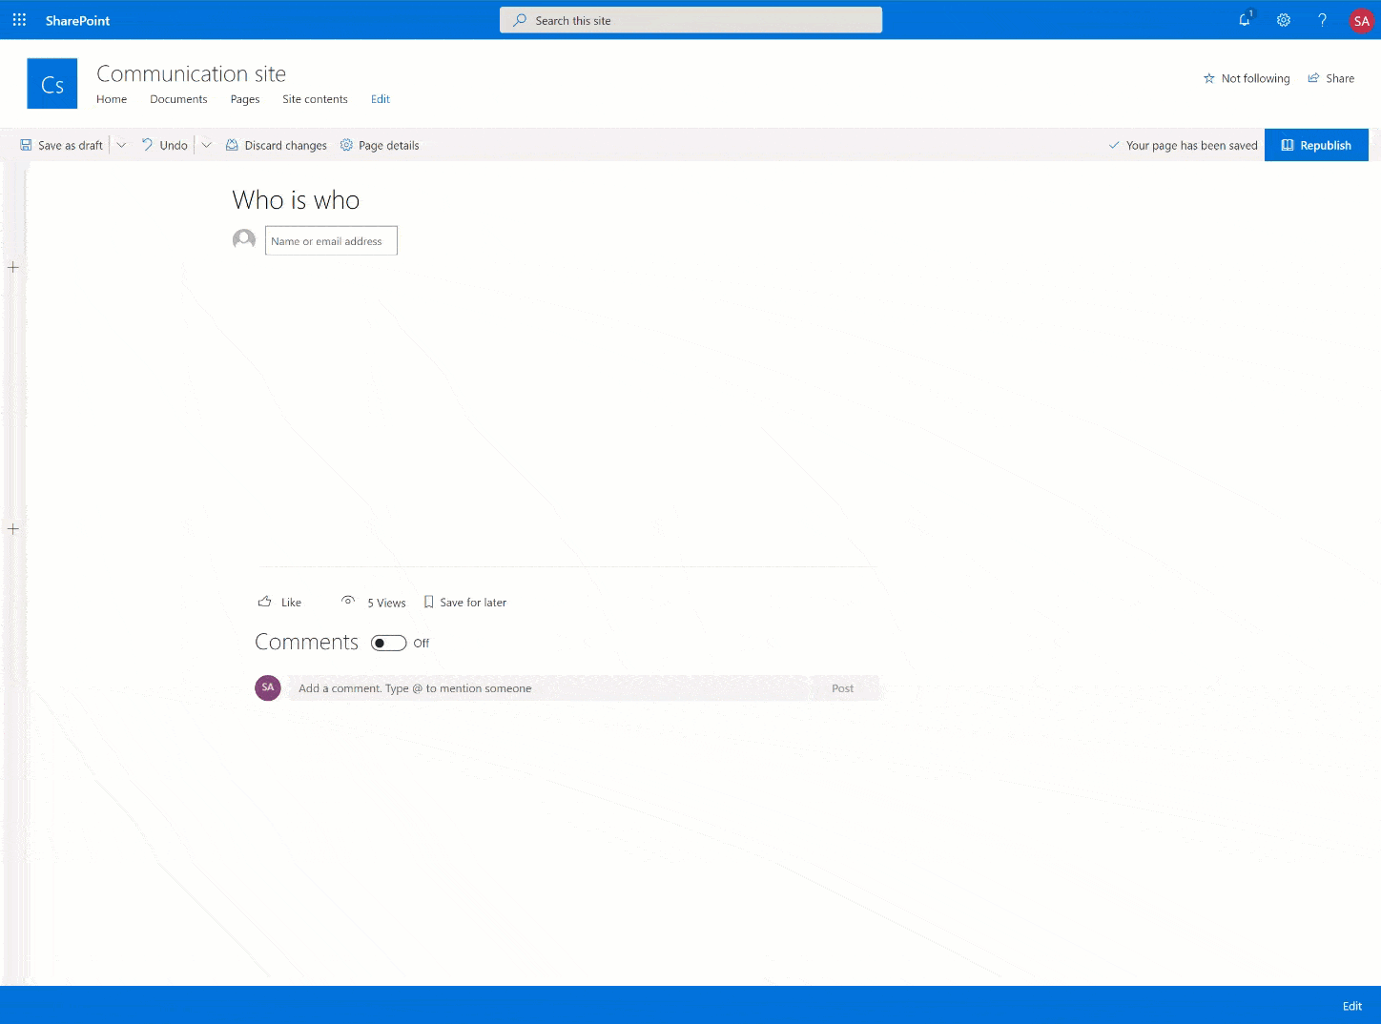
Task: Open the notifications bell
Action: (x=1244, y=19)
